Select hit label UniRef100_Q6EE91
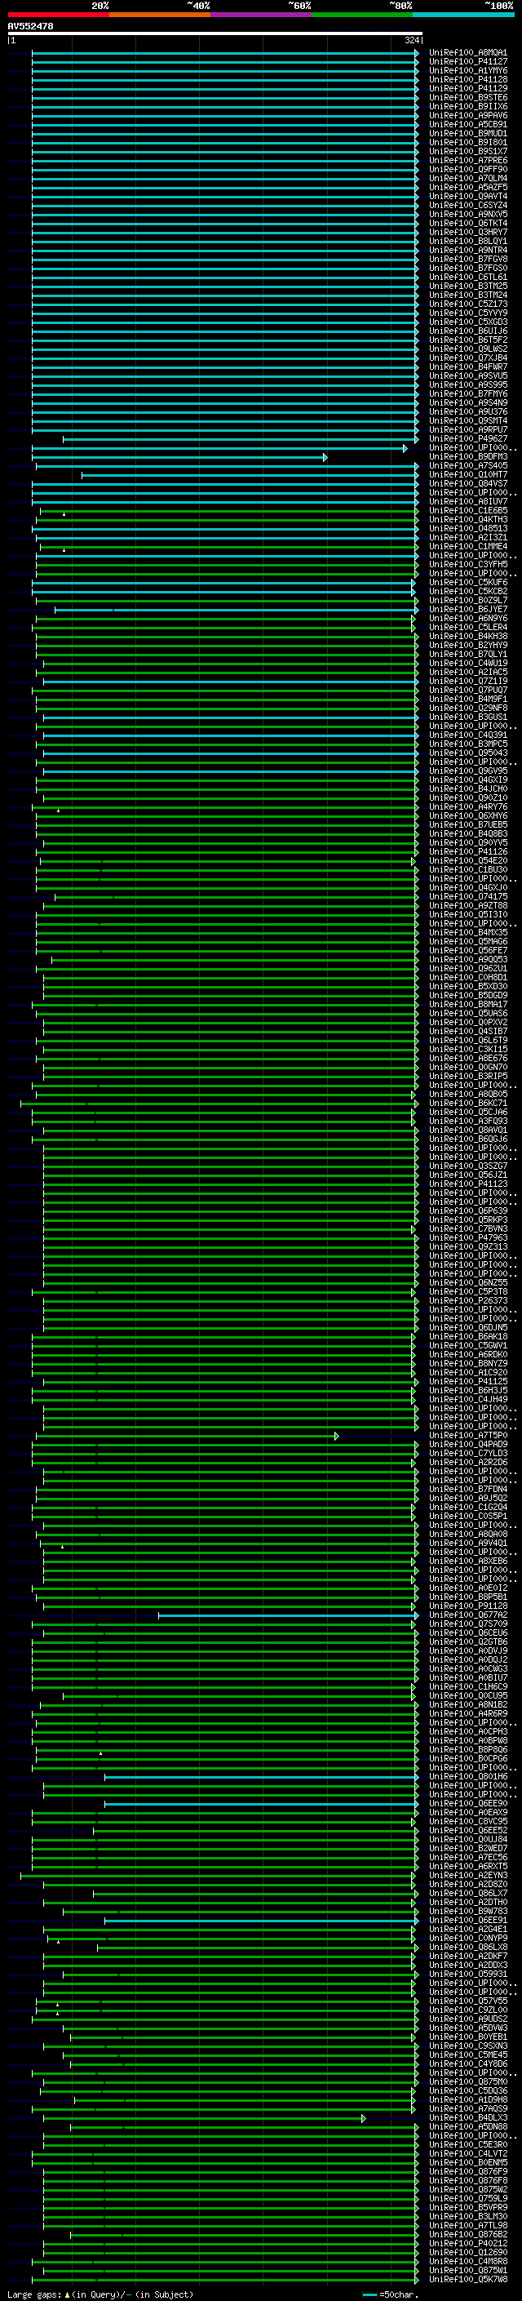522x2301 pixels. point(467,1921)
